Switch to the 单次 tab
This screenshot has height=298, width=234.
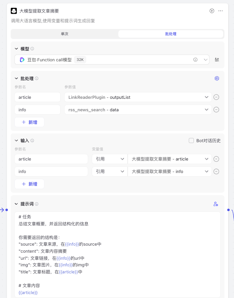pos(64,34)
